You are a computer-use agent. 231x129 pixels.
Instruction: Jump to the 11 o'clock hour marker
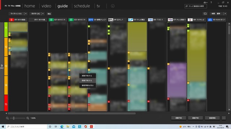pos(6,30)
